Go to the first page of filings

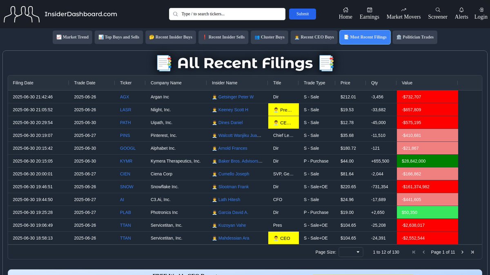point(414,252)
